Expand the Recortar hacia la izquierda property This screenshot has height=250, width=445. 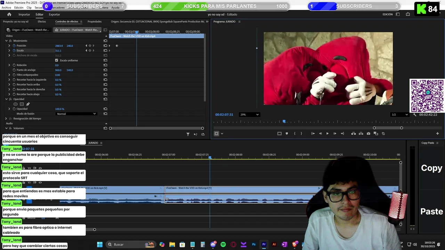pos(9,80)
